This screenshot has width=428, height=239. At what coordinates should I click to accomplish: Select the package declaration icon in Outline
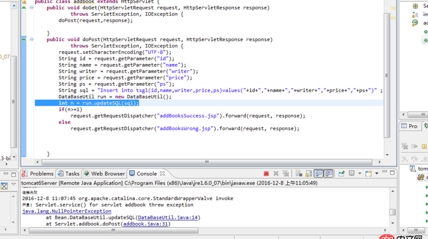click(415, 6)
